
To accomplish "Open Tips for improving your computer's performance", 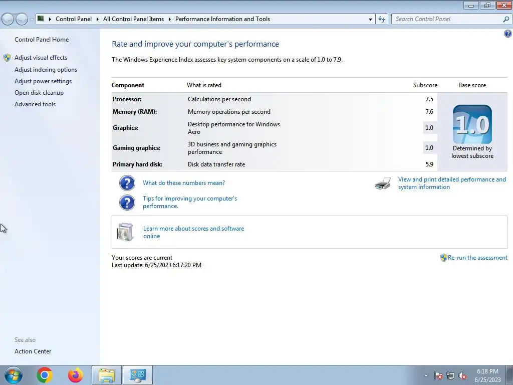I will coord(190,203).
